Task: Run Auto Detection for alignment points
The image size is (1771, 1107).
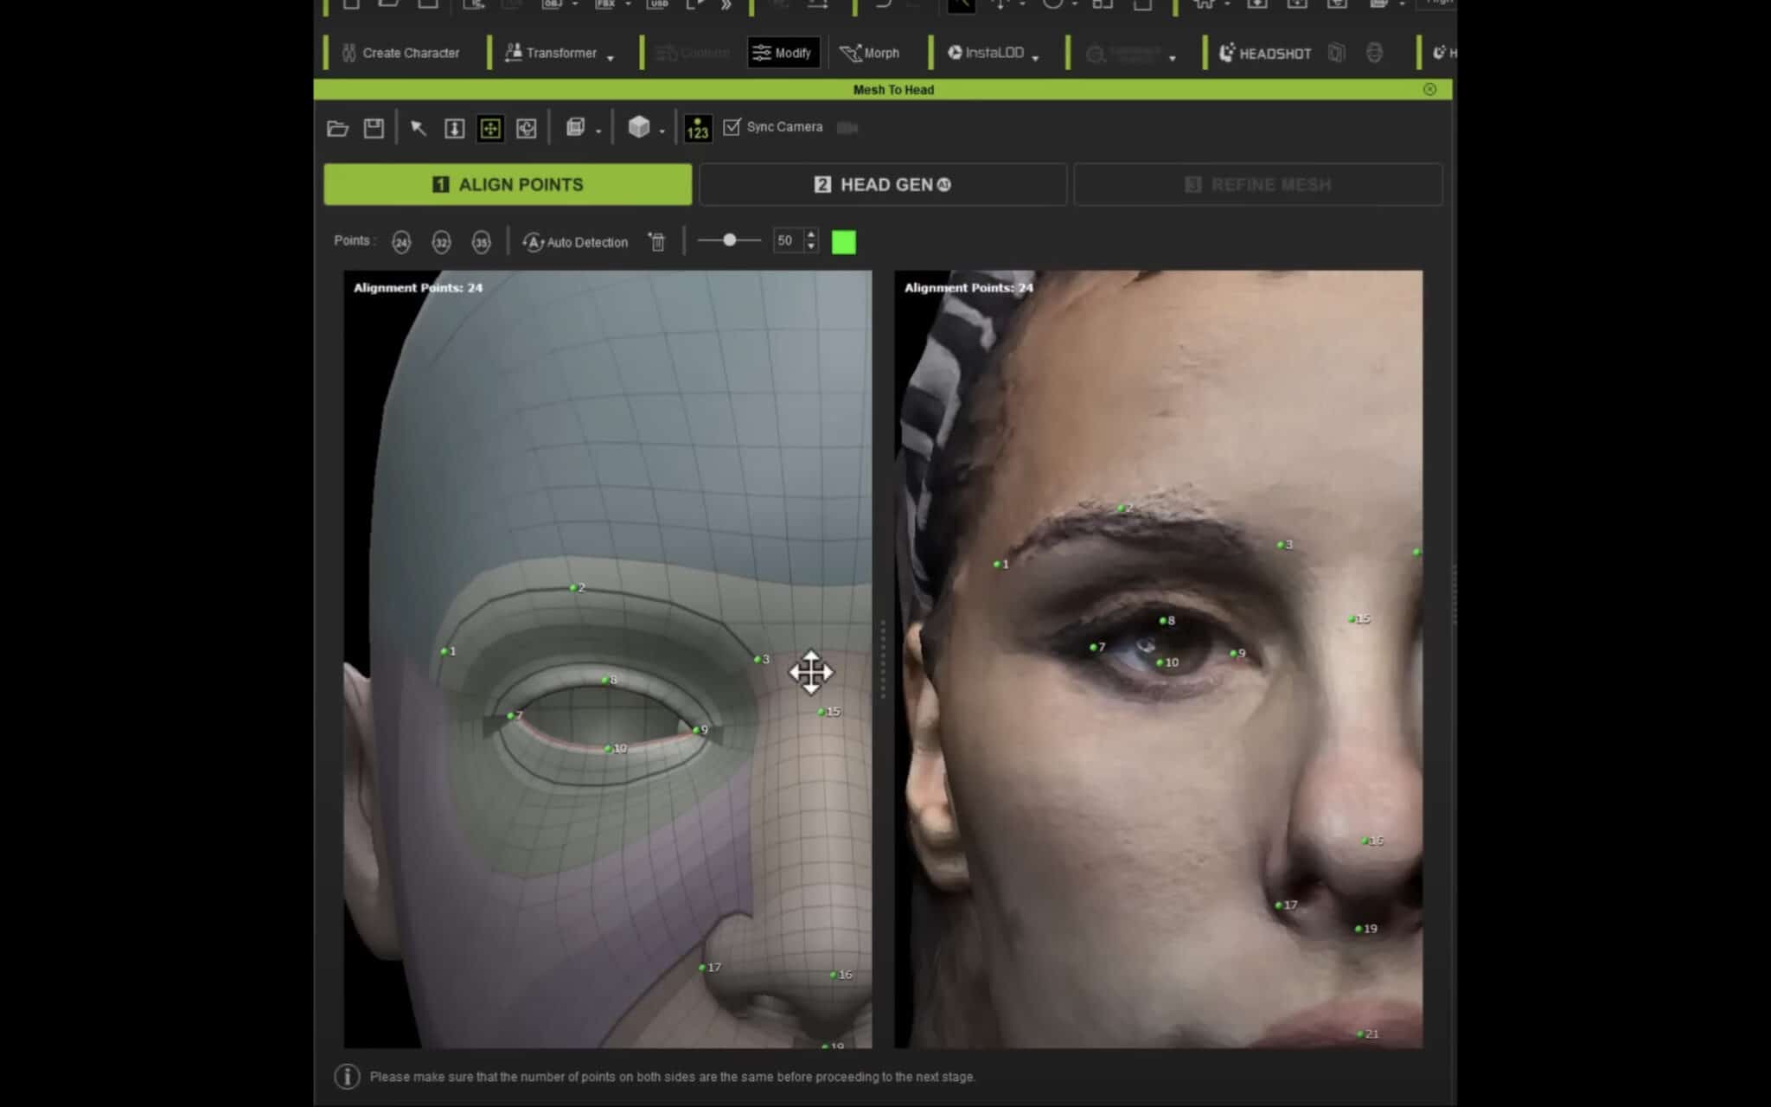Action: tap(575, 242)
